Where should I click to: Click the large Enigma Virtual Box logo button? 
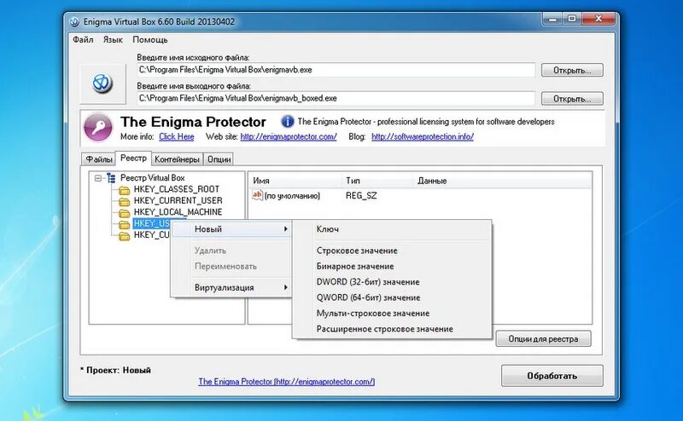(102, 84)
